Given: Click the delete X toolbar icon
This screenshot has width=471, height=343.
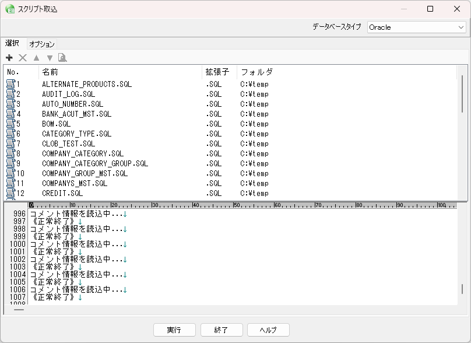Looking at the screenshot, I should (23, 57).
